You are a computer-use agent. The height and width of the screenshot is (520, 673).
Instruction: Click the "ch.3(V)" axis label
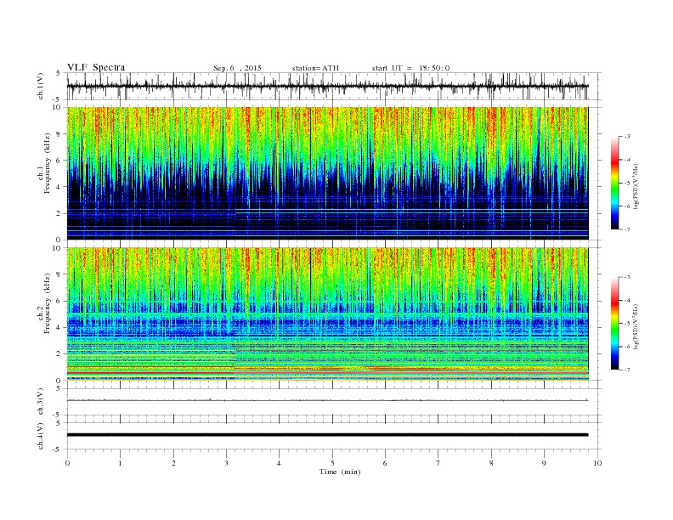(41, 402)
